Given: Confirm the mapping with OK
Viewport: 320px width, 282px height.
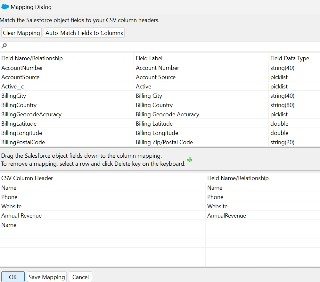Looking at the screenshot, I should click(x=13, y=277).
